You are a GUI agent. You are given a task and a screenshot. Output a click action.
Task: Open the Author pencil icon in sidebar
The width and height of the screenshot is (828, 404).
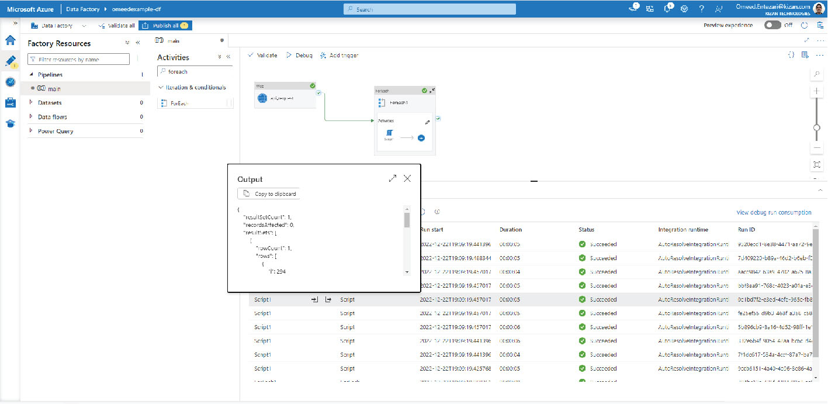tap(10, 61)
